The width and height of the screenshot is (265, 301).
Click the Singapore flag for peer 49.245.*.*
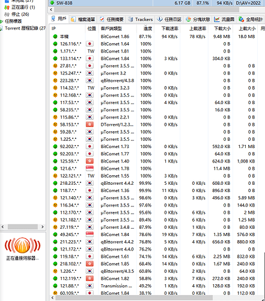click(90, 234)
